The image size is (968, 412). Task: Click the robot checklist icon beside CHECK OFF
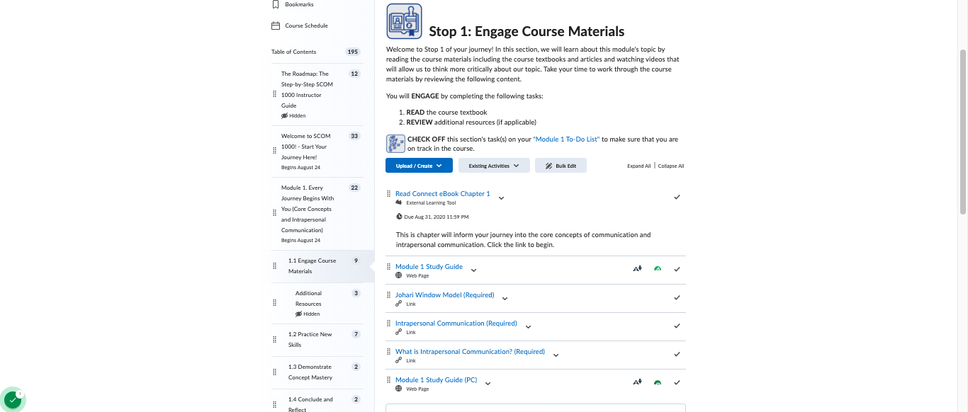tap(395, 144)
